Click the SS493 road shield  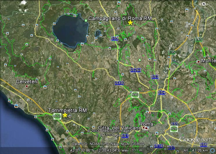tap(119, 83)
